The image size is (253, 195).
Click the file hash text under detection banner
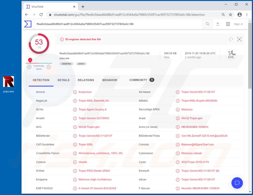[x=104, y=53]
